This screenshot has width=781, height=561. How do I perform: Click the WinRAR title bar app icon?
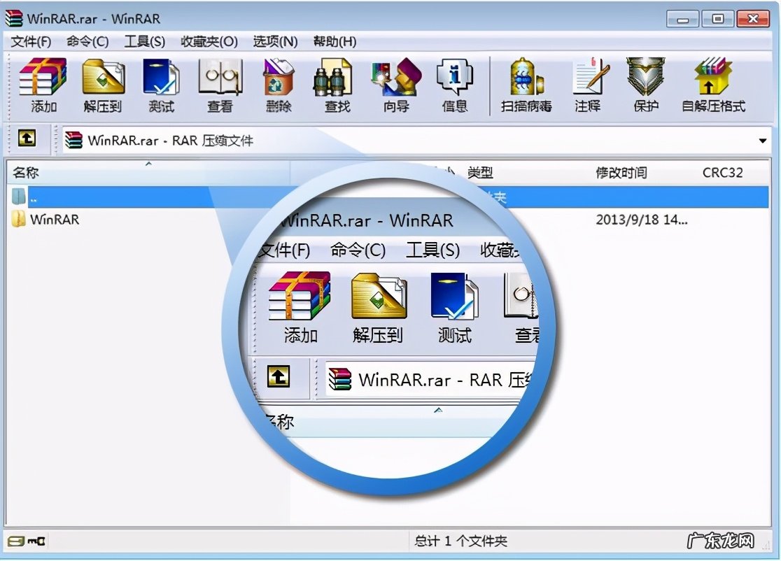14,18
